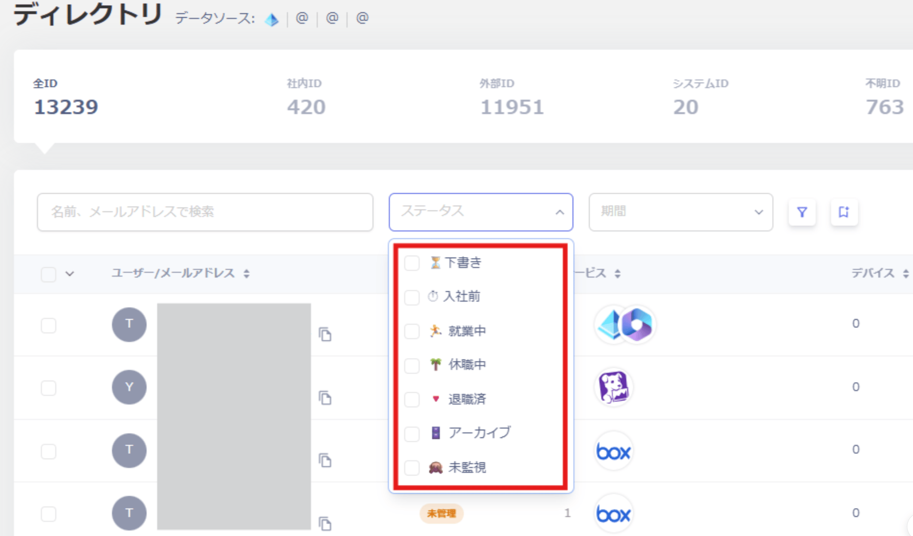Check the 退職済 status option

(412, 400)
